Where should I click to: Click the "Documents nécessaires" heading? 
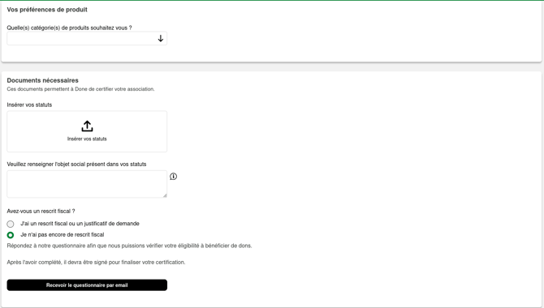(x=43, y=80)
